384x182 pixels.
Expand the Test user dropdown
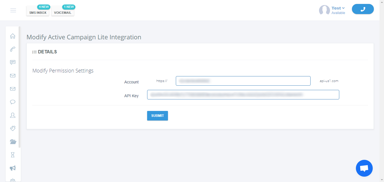coord(338,8)
